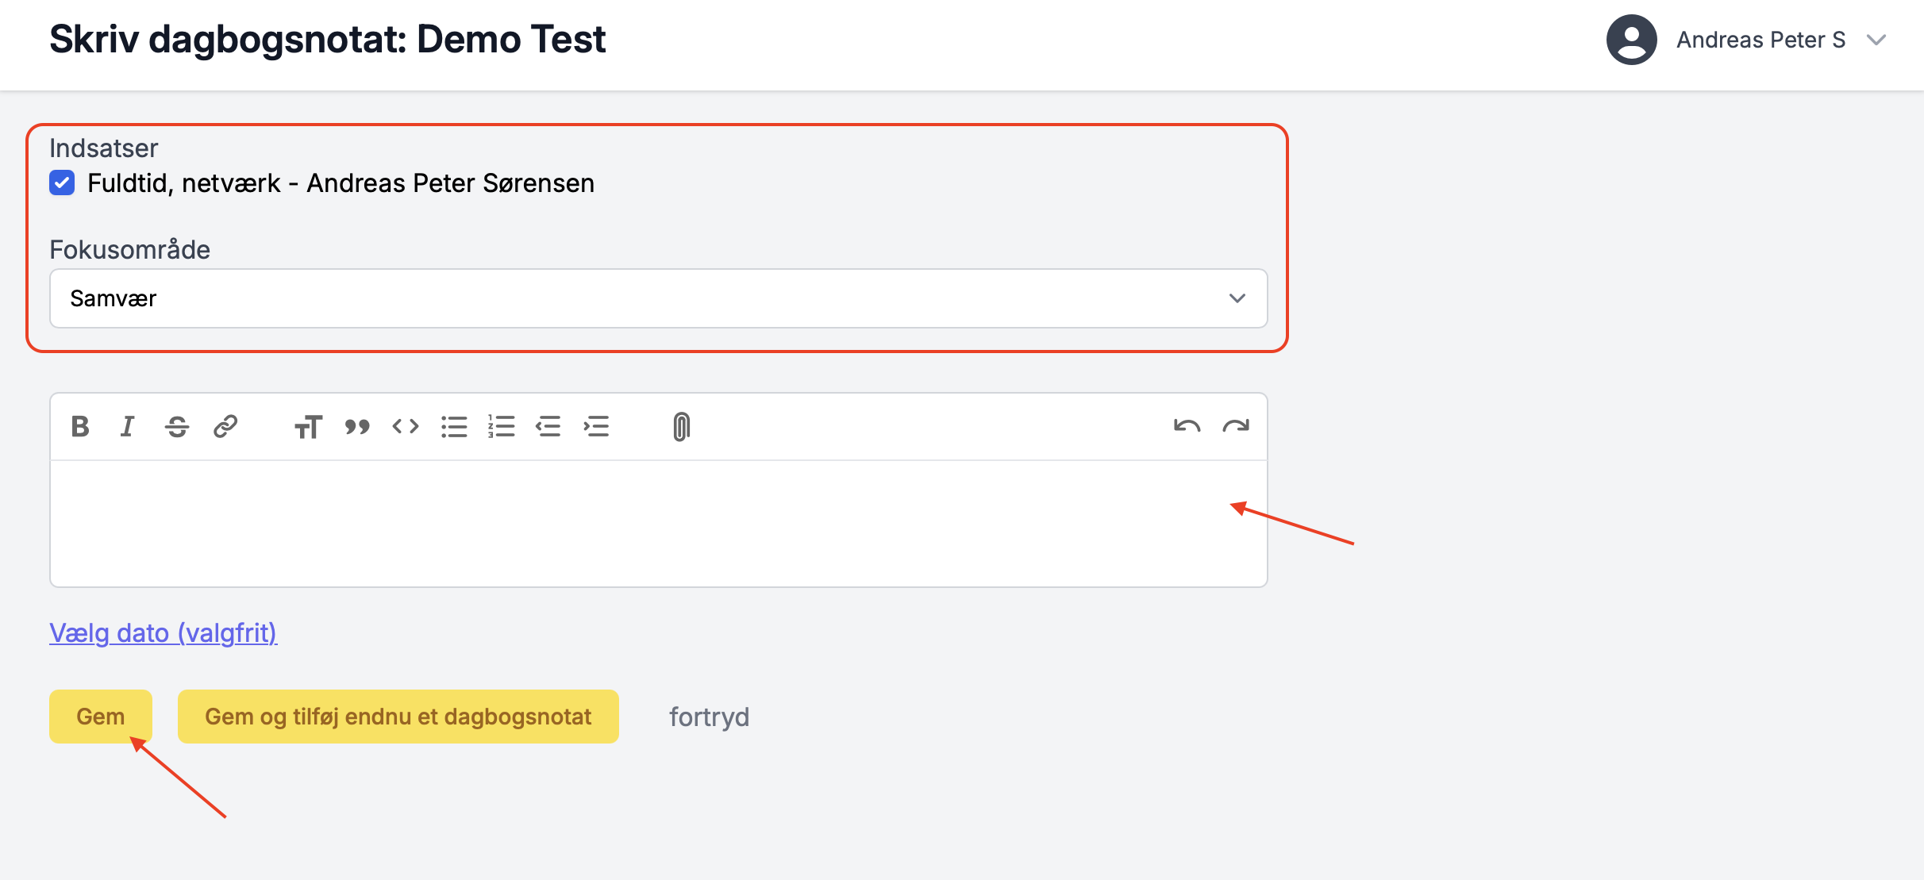Screen dimensions: 1924x880
Task: Increase the indent level
Action: [x=596, y=427]
